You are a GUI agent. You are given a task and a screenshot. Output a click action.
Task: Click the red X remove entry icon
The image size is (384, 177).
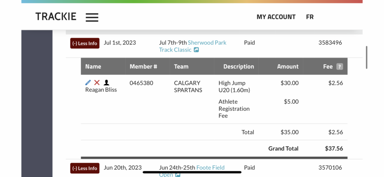(97, 83)
